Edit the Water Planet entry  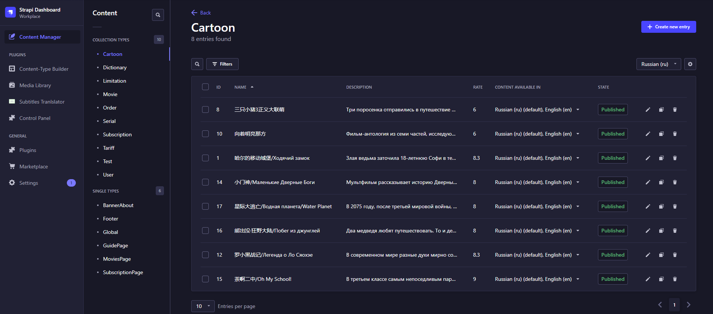648,206
